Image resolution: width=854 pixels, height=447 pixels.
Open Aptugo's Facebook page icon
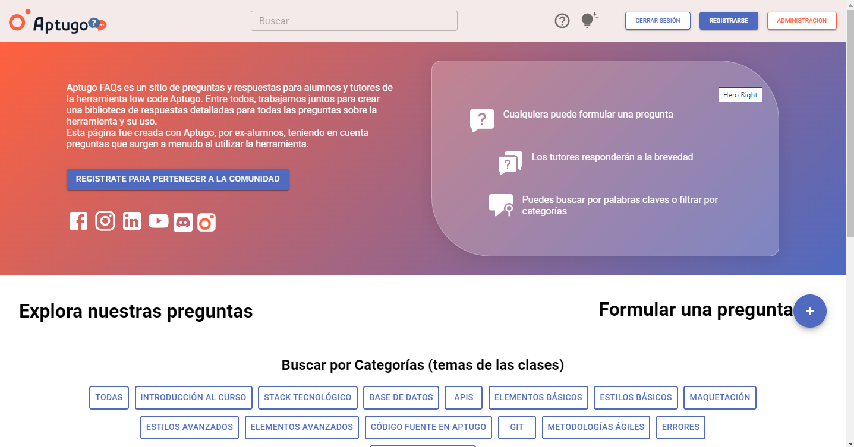click(x=78, y=221)
